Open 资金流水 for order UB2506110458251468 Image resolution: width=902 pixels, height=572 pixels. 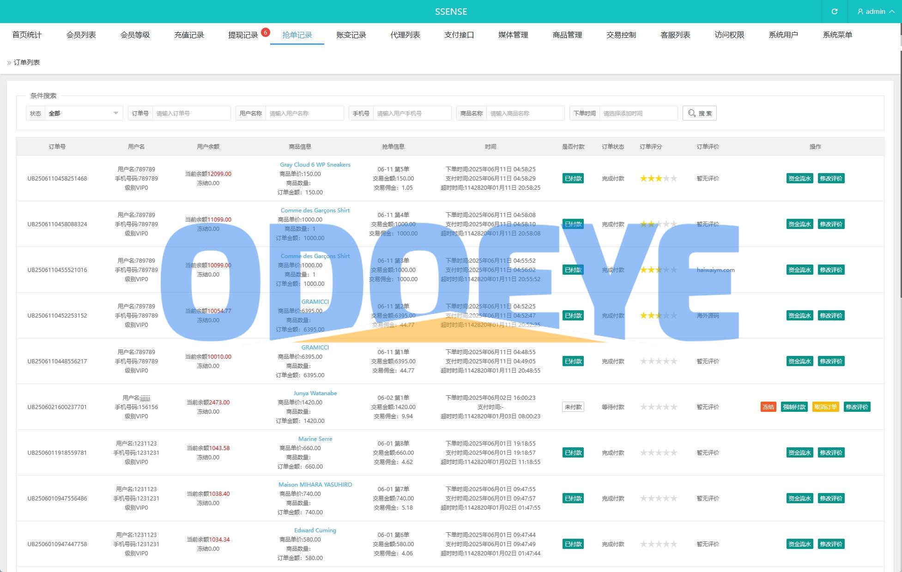799,178
